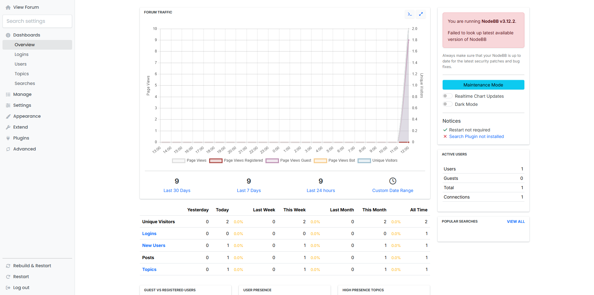Open the Logins dashboard
594x295 pixels.
pos(37,54)
